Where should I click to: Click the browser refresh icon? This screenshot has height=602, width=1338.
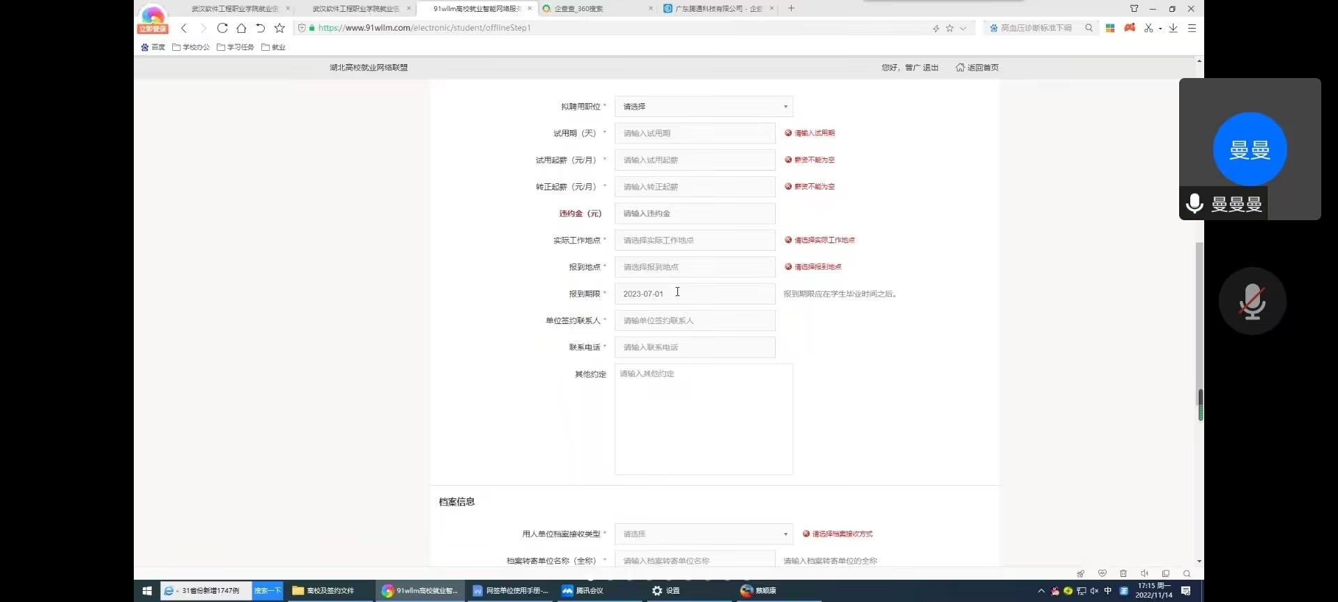tap(222, 28)
